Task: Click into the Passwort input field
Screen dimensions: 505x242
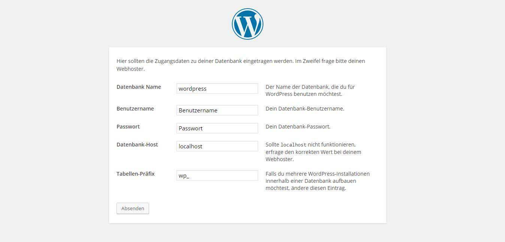Action: pyautogui.click(x=217, y=128)
